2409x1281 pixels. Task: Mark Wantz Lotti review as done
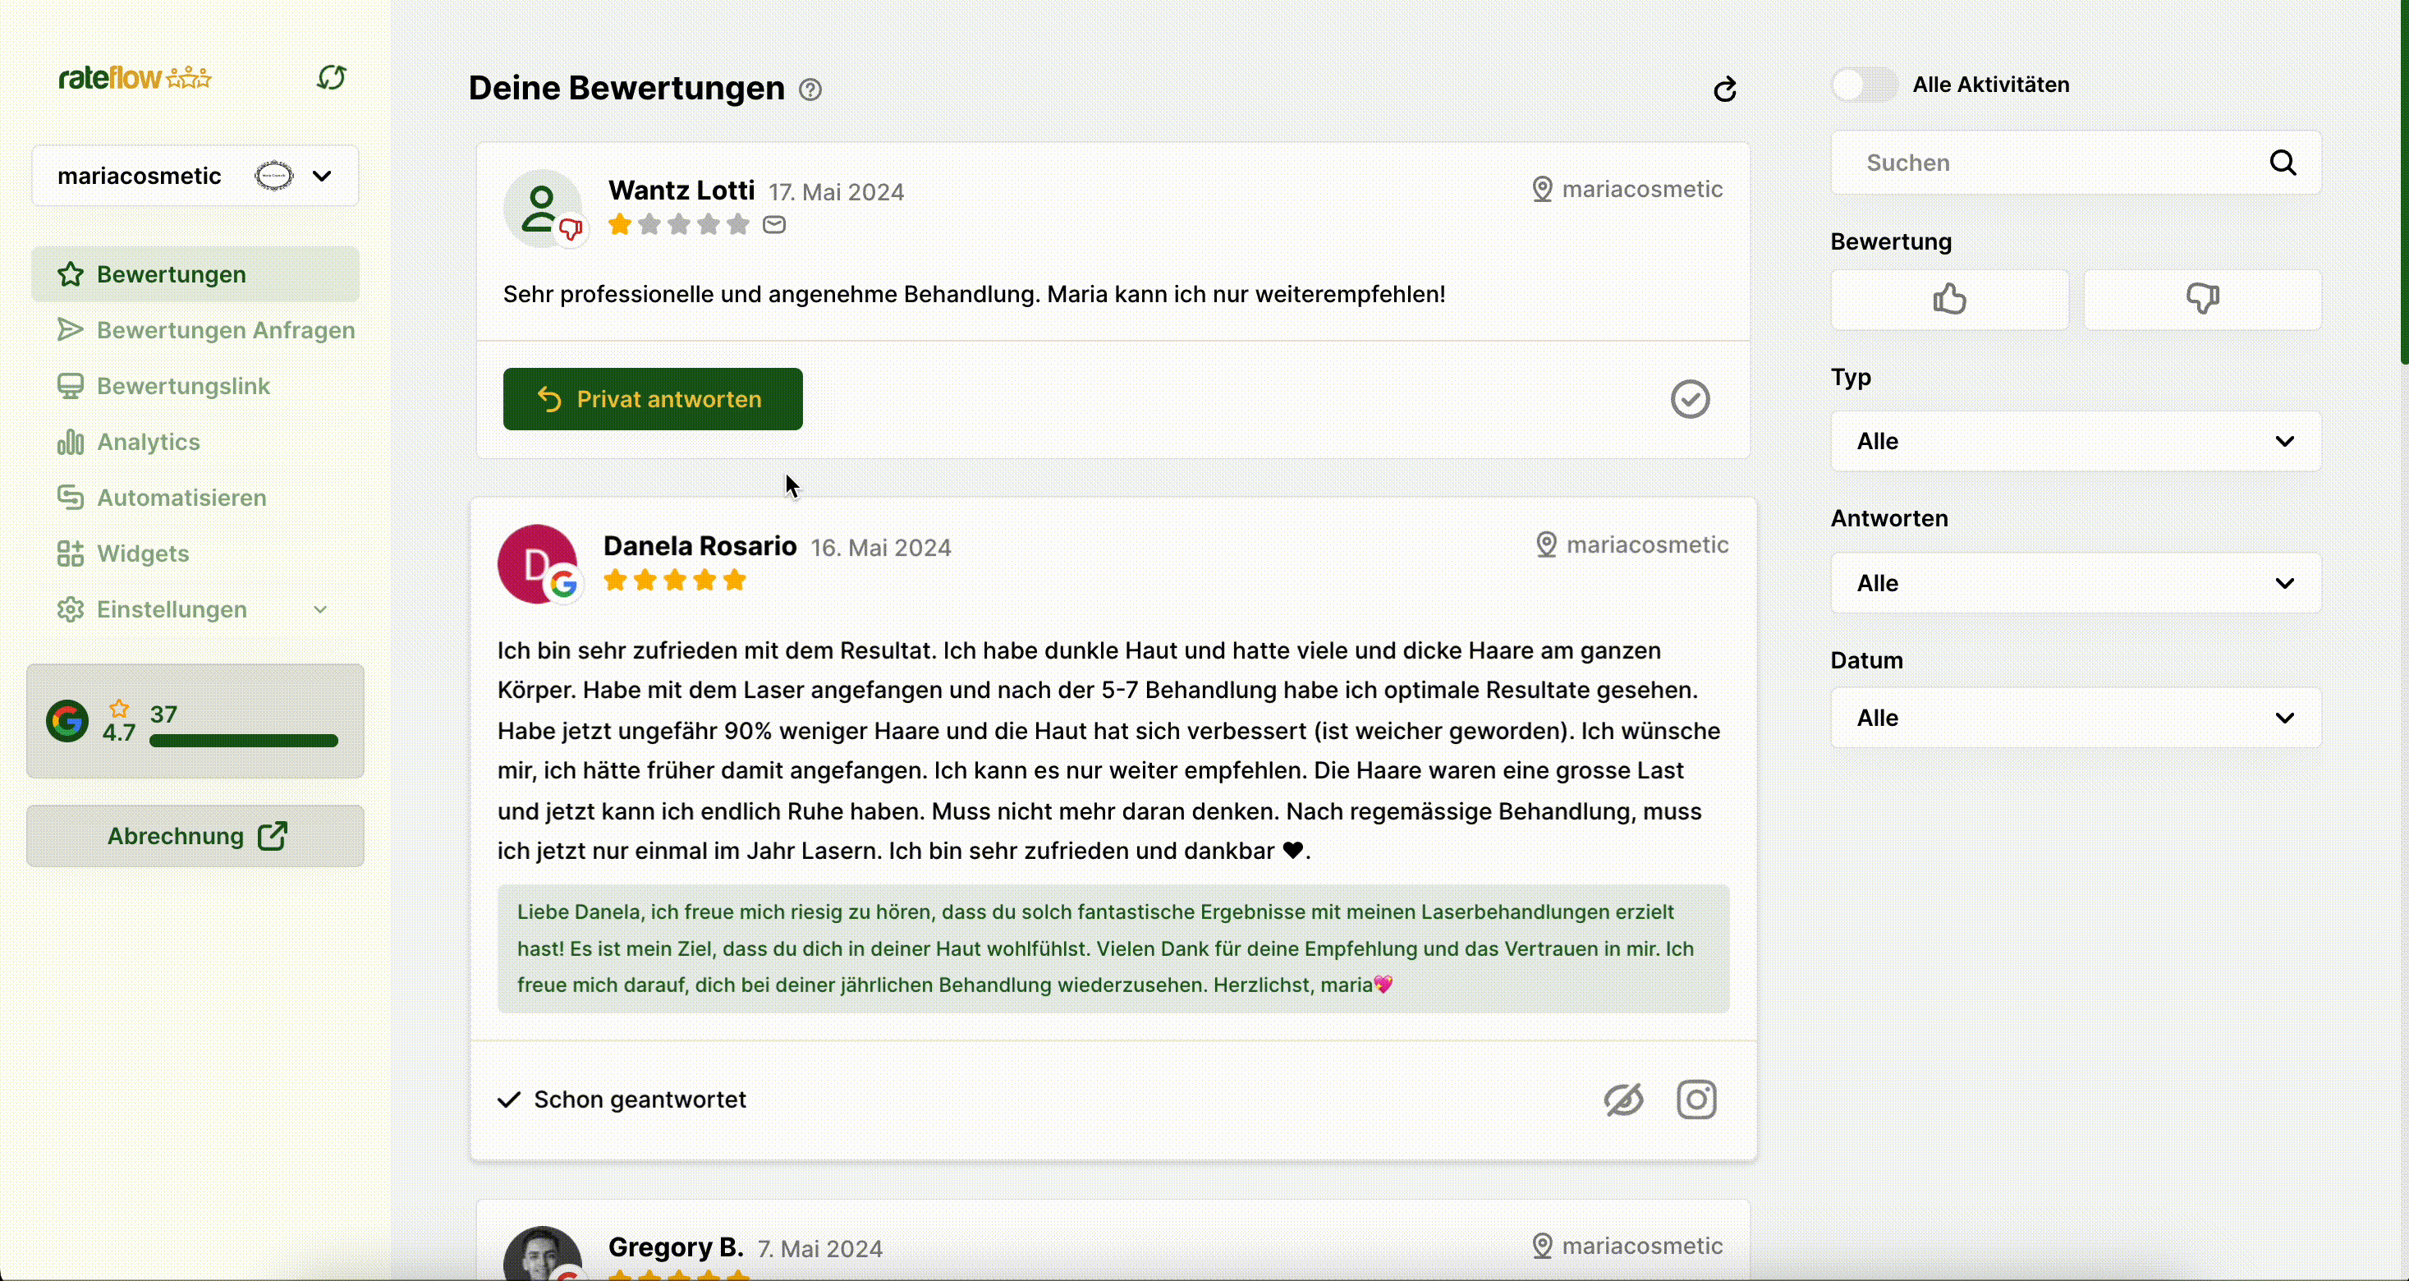pos(1690,400)
